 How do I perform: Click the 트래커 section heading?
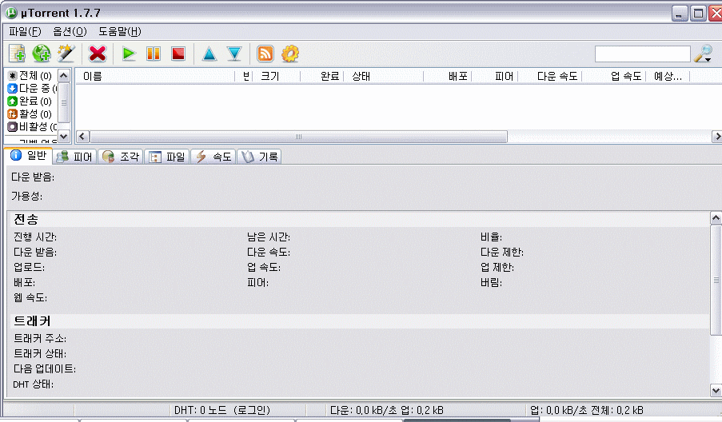(x=32, y=321)
